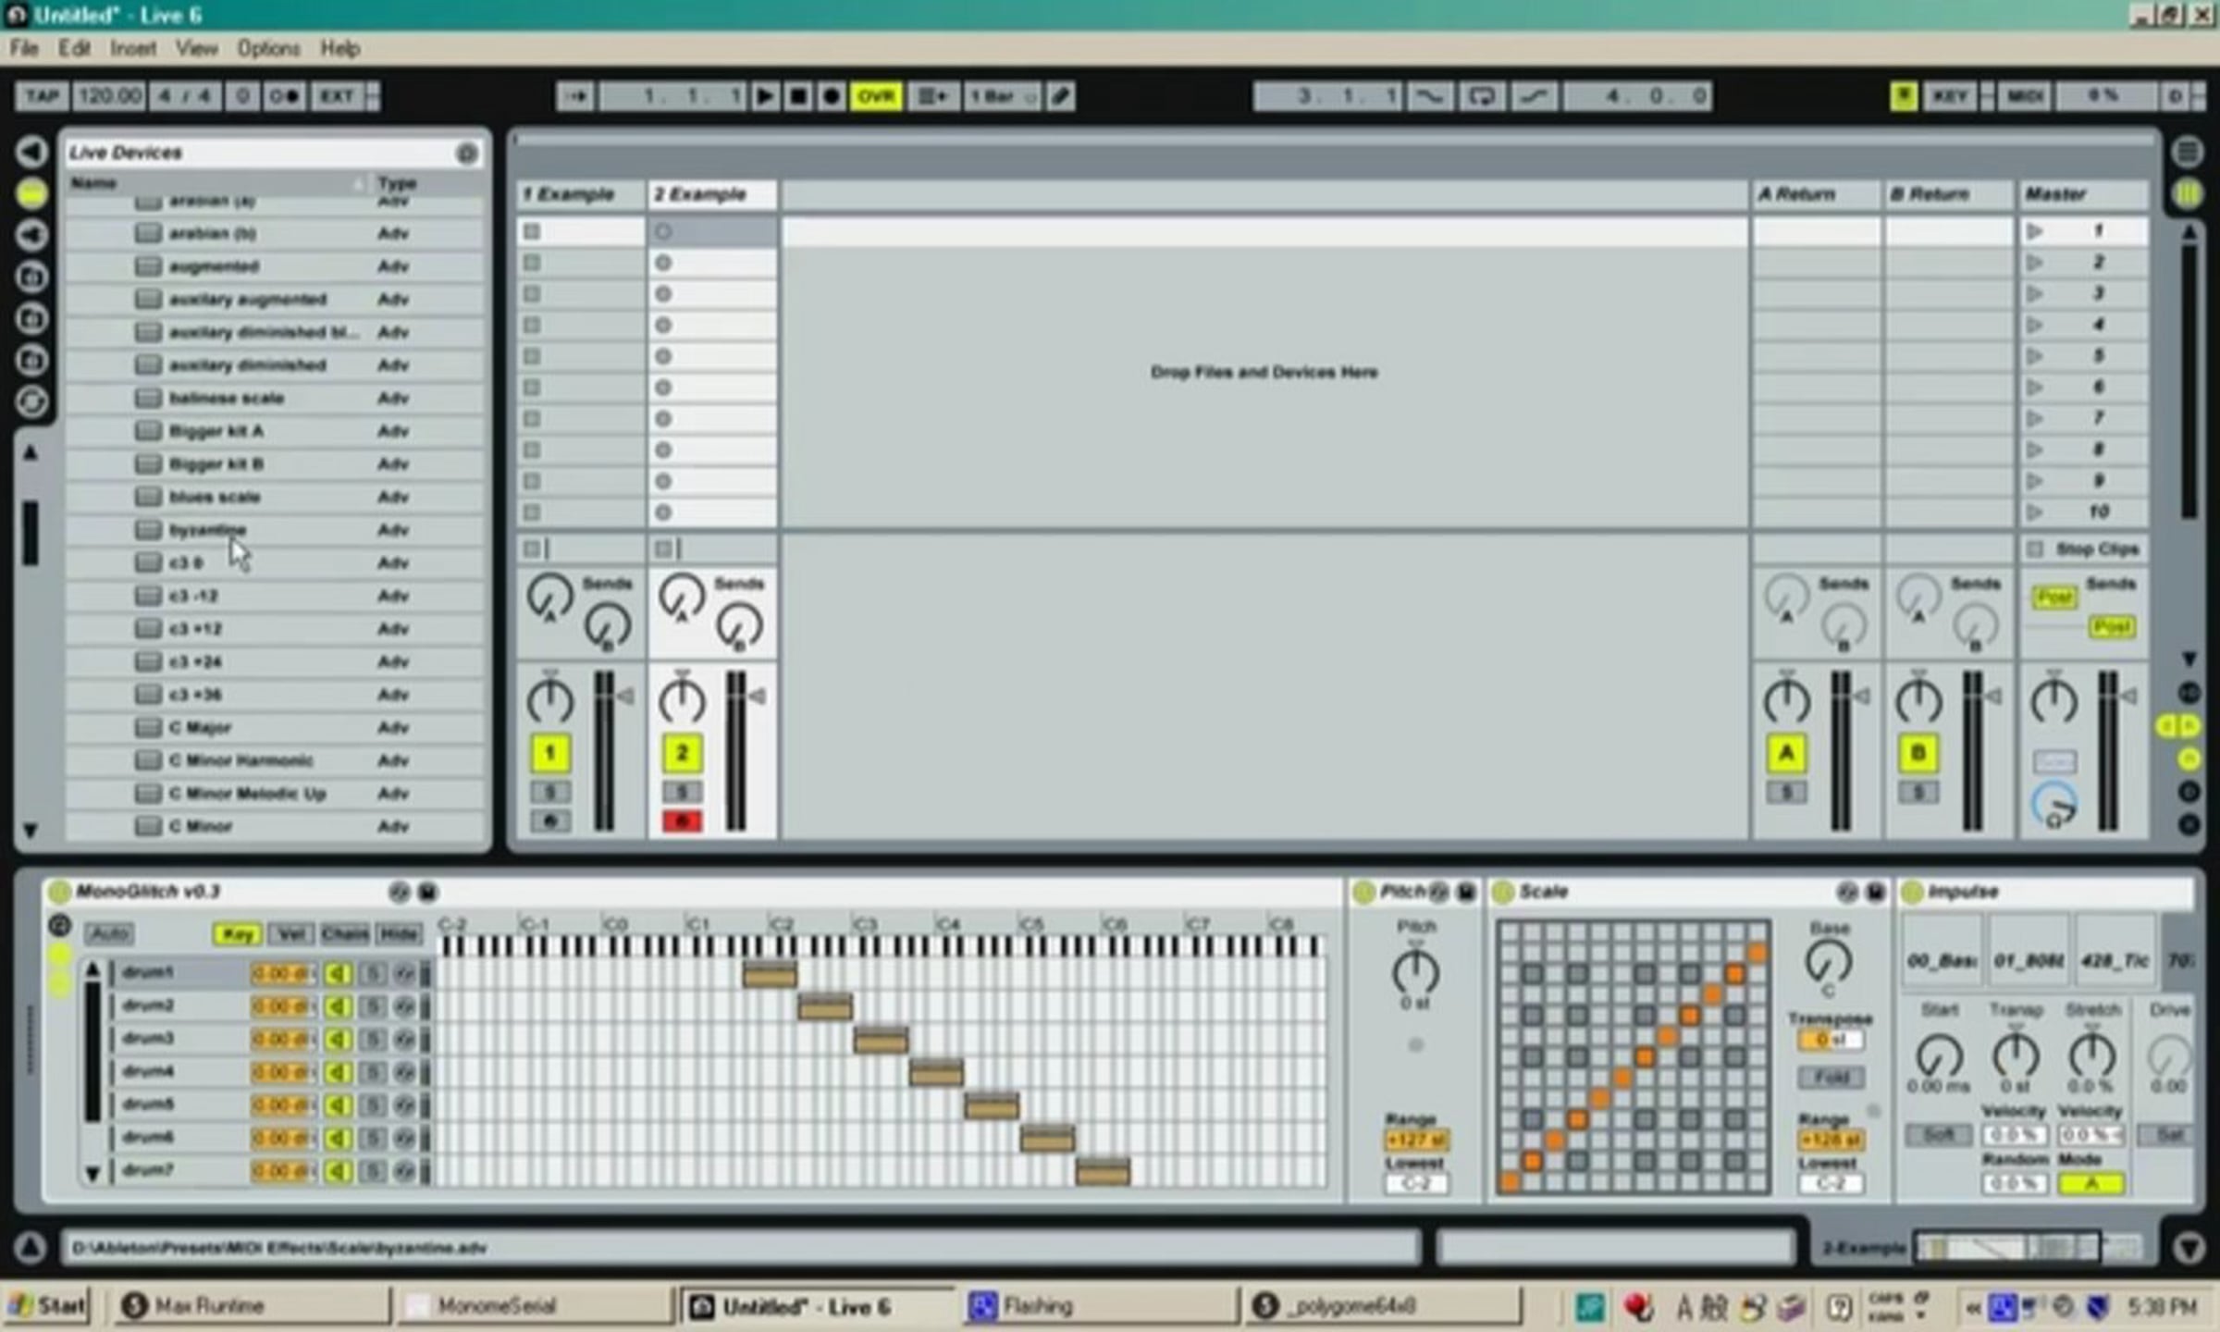The image size is (2220, 1332).
Task: Click Start on the Windows taskbar
Action: [x=48, y=1306]
